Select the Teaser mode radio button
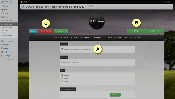The image size is (175, 99). 62,81
